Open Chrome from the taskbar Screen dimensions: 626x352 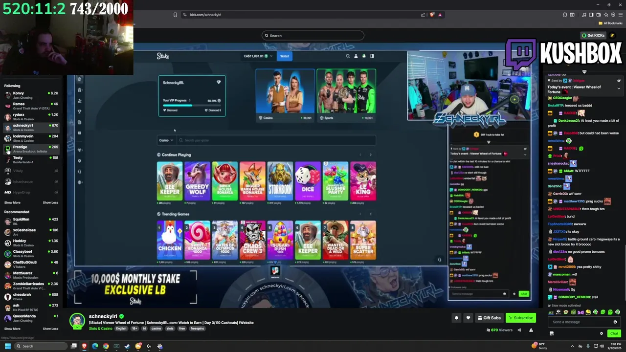coord(106,346)
